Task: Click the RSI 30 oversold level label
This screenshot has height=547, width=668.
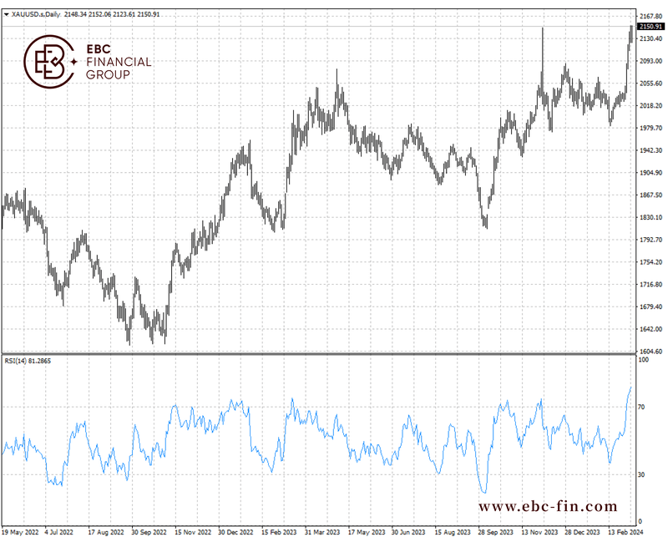Action: pyautogui.click(x=642, y=474)
